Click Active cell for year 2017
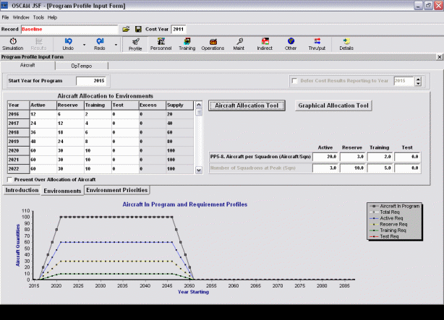444x320 pixels. tap(43, 124)
